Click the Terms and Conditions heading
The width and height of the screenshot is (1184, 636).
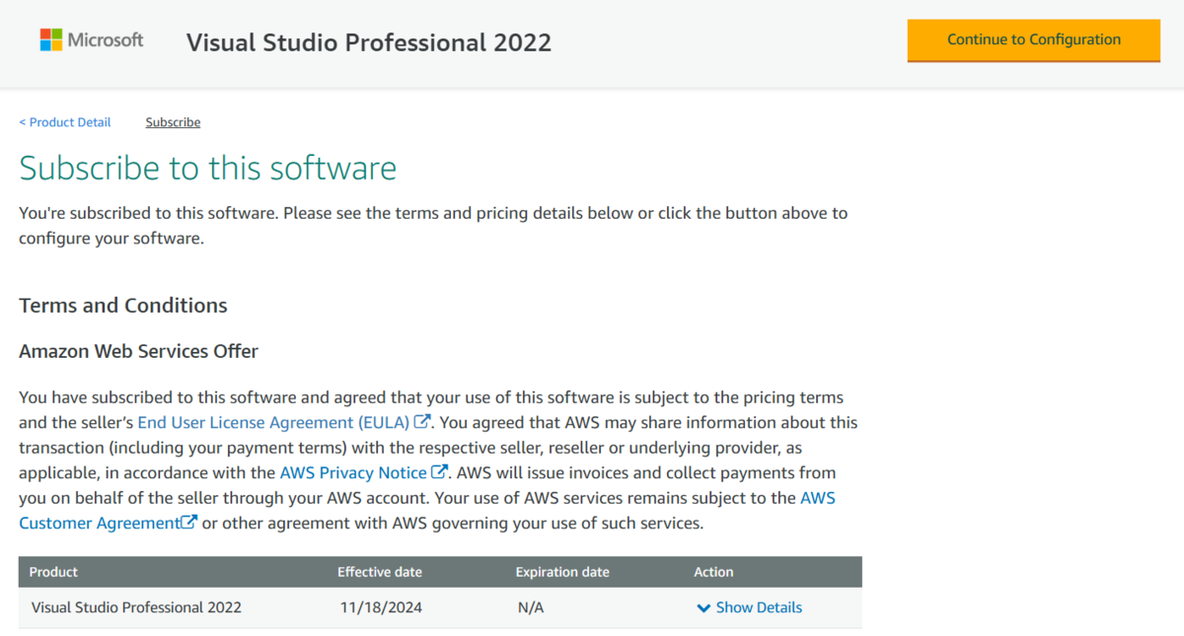tap(123, 306)
